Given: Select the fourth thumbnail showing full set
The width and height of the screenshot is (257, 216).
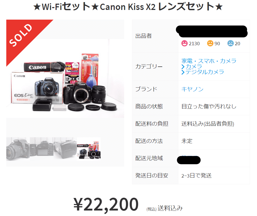Looking at the screenshot, I should [x=89, y=149].
